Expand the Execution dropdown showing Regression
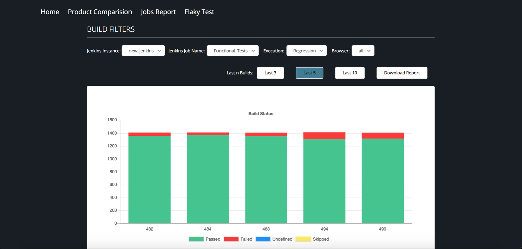 (306, 50)
